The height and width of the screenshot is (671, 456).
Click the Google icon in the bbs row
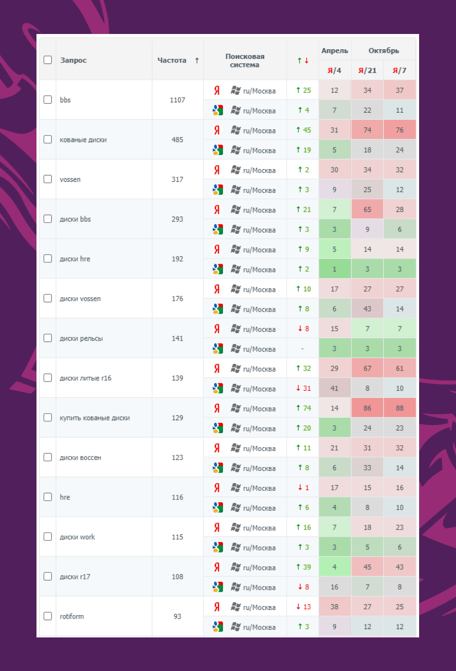pyautogui.click(x=218, y=110)
